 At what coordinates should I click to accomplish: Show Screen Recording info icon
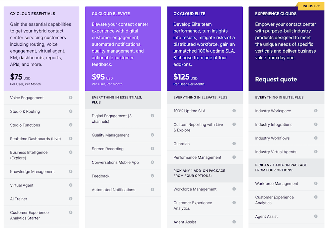tap(152, 148)
